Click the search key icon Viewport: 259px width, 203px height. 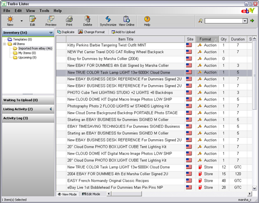(200, 21)
